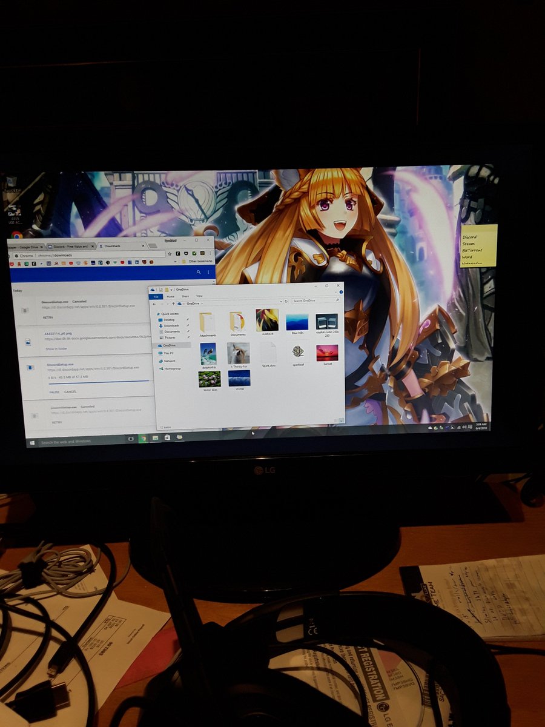Open the 44432114_p0.png download link
Image resolution: width=545 pixels, height=727 pixels.
[x=58, y=334]
